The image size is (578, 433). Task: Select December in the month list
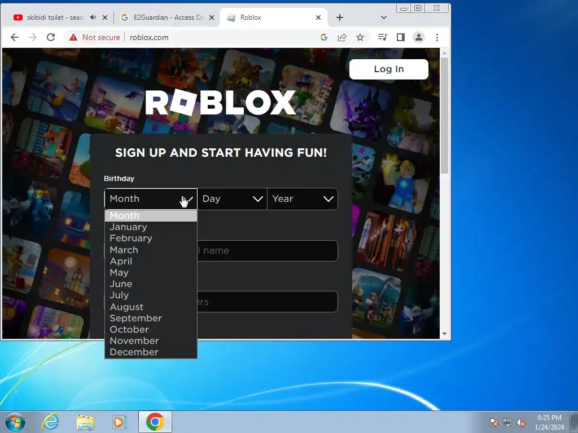(x=151, y=352)
